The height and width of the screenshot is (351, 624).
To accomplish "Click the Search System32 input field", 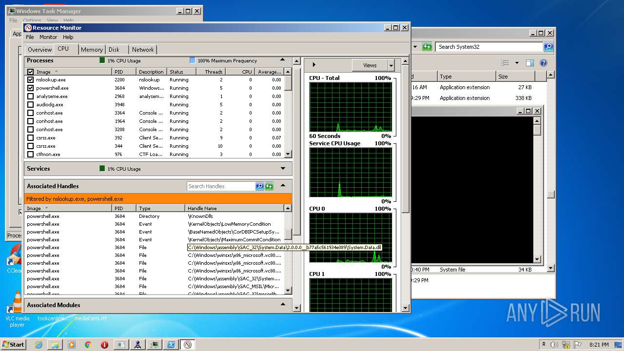I will [489, 47].
